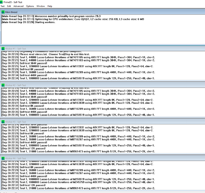The image size is (205, 193).
Task: Select Worker #3's M9961473 FFT length 512K line
Action: pyautogui.click(x=78, y=151)
